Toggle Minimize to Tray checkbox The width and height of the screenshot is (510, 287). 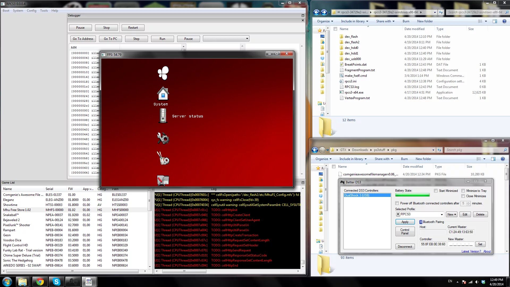click(x=463, y=191)
